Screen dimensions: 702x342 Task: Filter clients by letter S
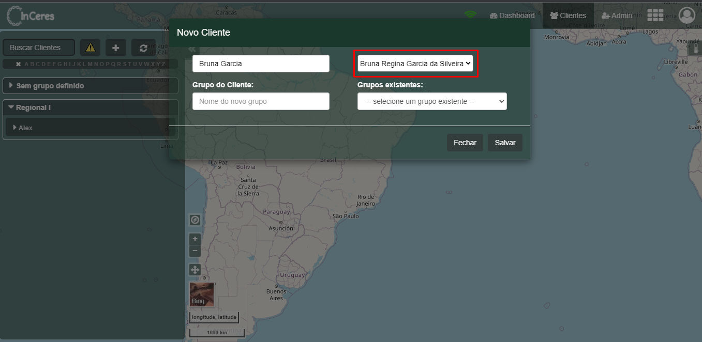pyautogui.click(x=124, y=64)
